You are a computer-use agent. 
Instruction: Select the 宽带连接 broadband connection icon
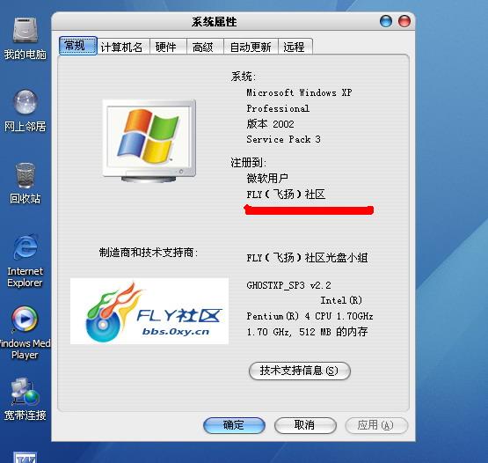coord(25,399)
